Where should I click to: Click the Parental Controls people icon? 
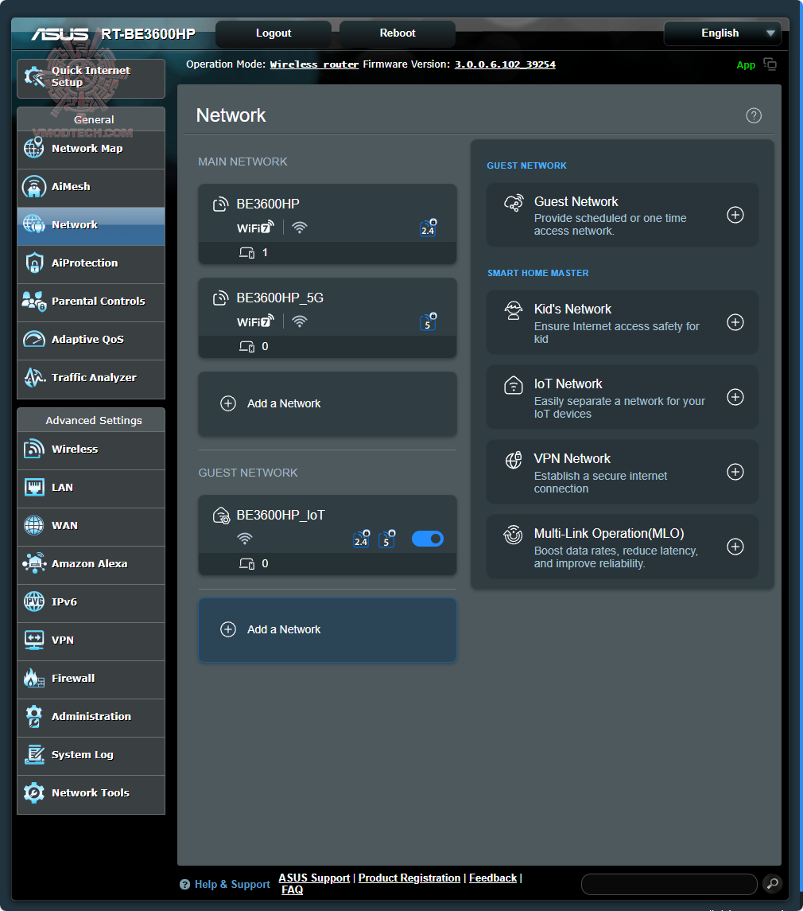[x=33, y=301]
